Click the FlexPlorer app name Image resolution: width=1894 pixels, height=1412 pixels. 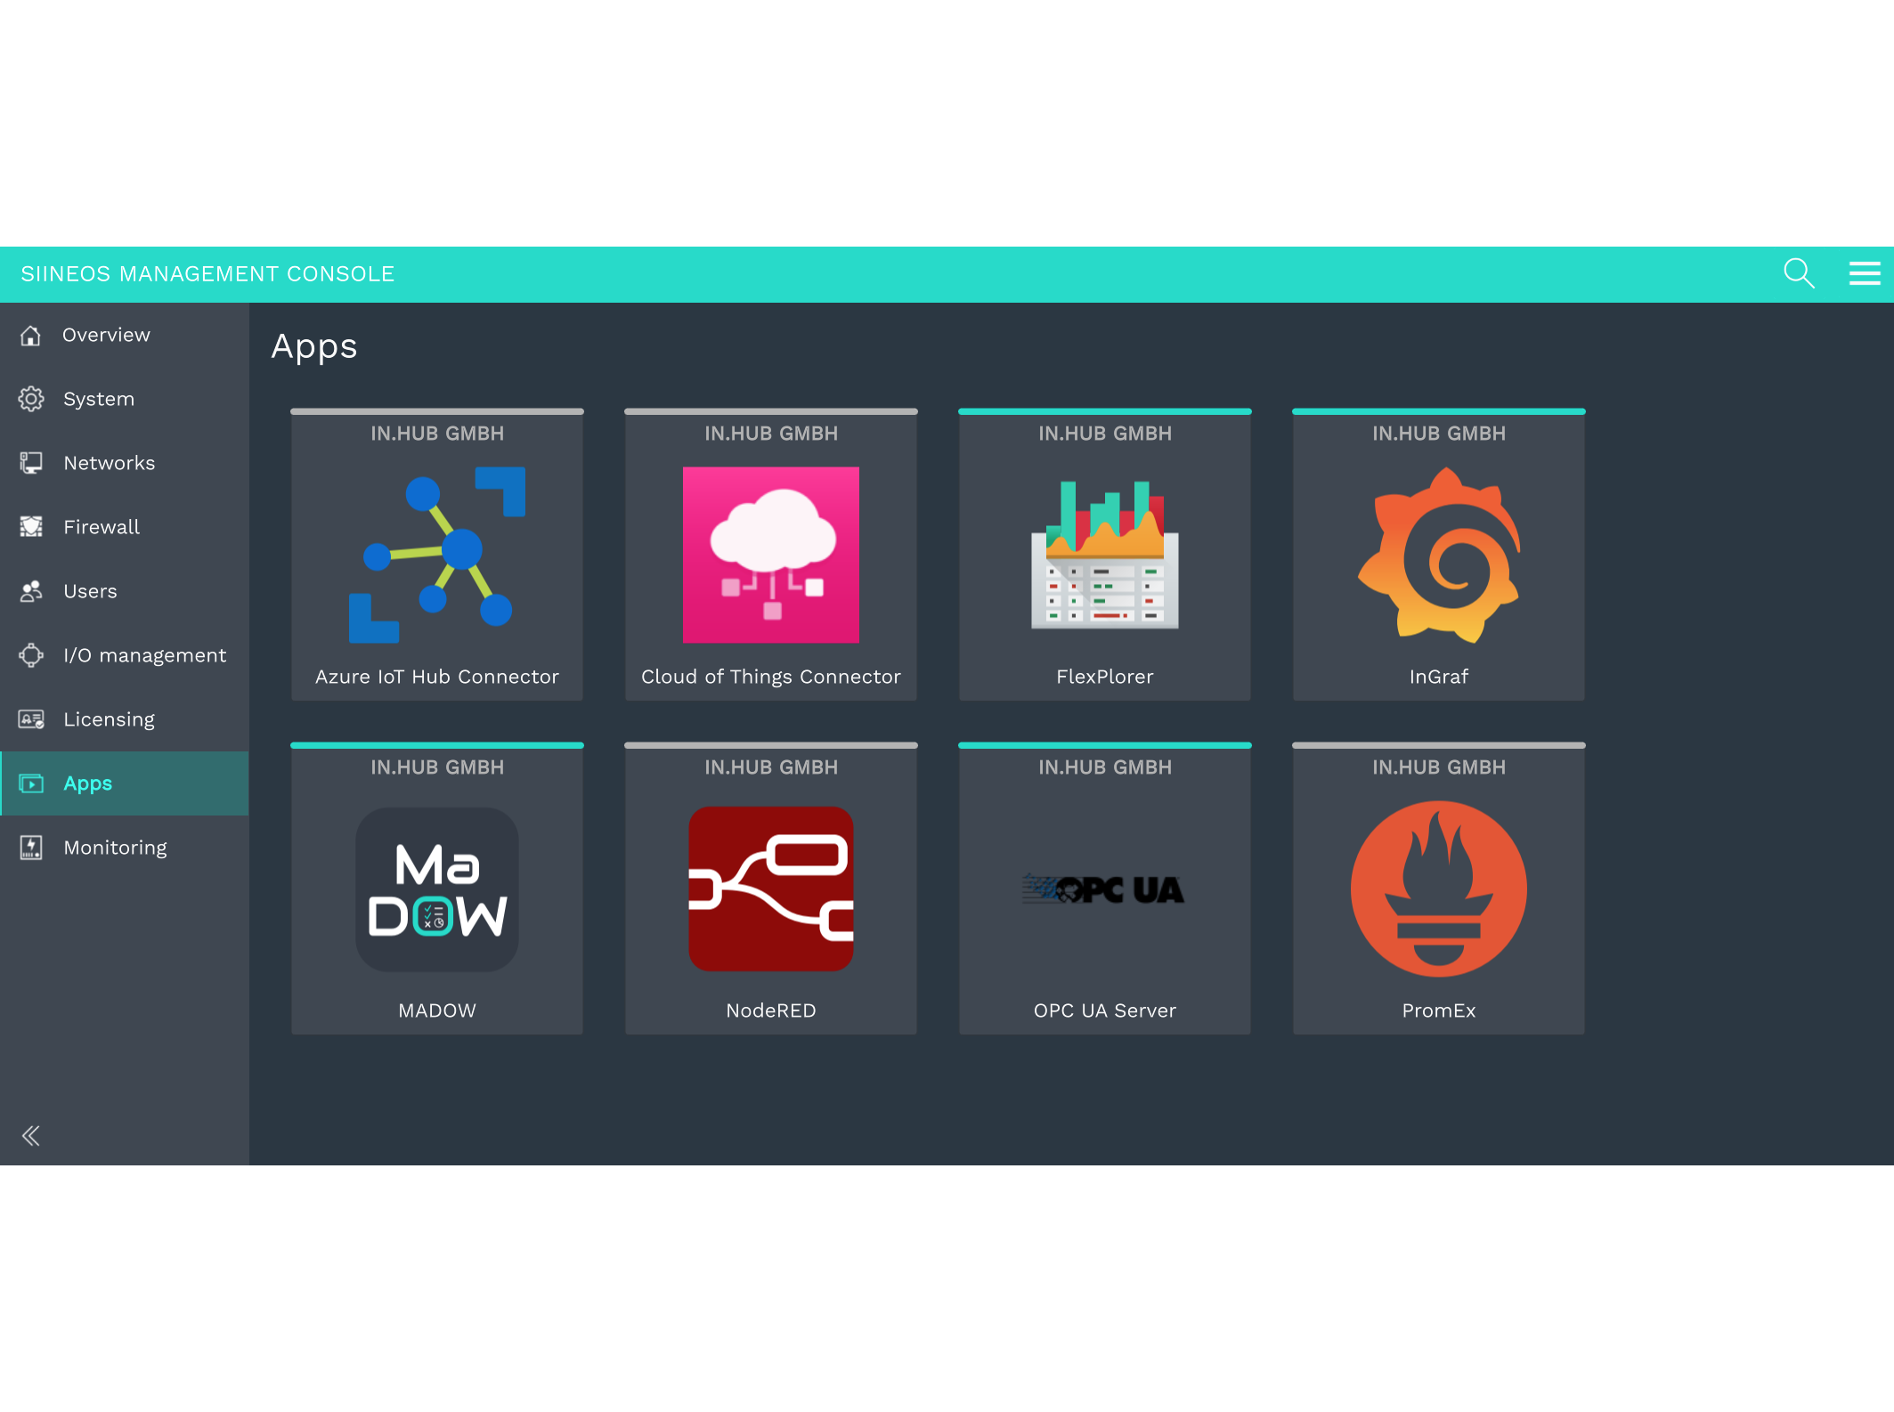pos(1105,677)
